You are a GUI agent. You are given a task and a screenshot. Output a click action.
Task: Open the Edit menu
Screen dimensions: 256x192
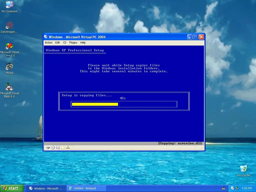[x=57, y=42]
